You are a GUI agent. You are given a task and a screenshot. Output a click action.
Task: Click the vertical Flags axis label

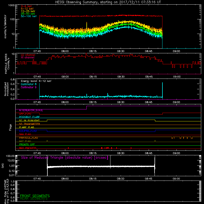pos(10,127)
